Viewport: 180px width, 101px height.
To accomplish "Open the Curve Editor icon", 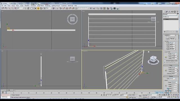I will (101, 8).
